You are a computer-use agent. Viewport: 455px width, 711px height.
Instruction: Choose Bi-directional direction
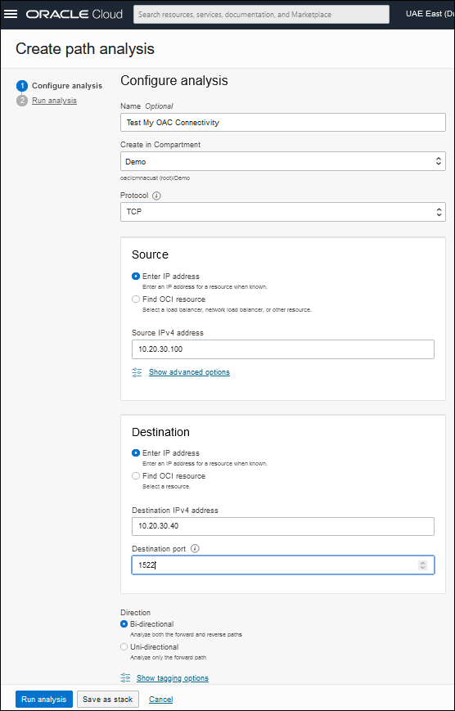[124, 624]
